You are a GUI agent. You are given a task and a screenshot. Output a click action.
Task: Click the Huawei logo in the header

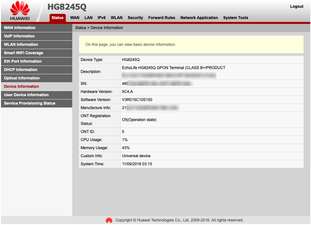[x=20, y=11]
